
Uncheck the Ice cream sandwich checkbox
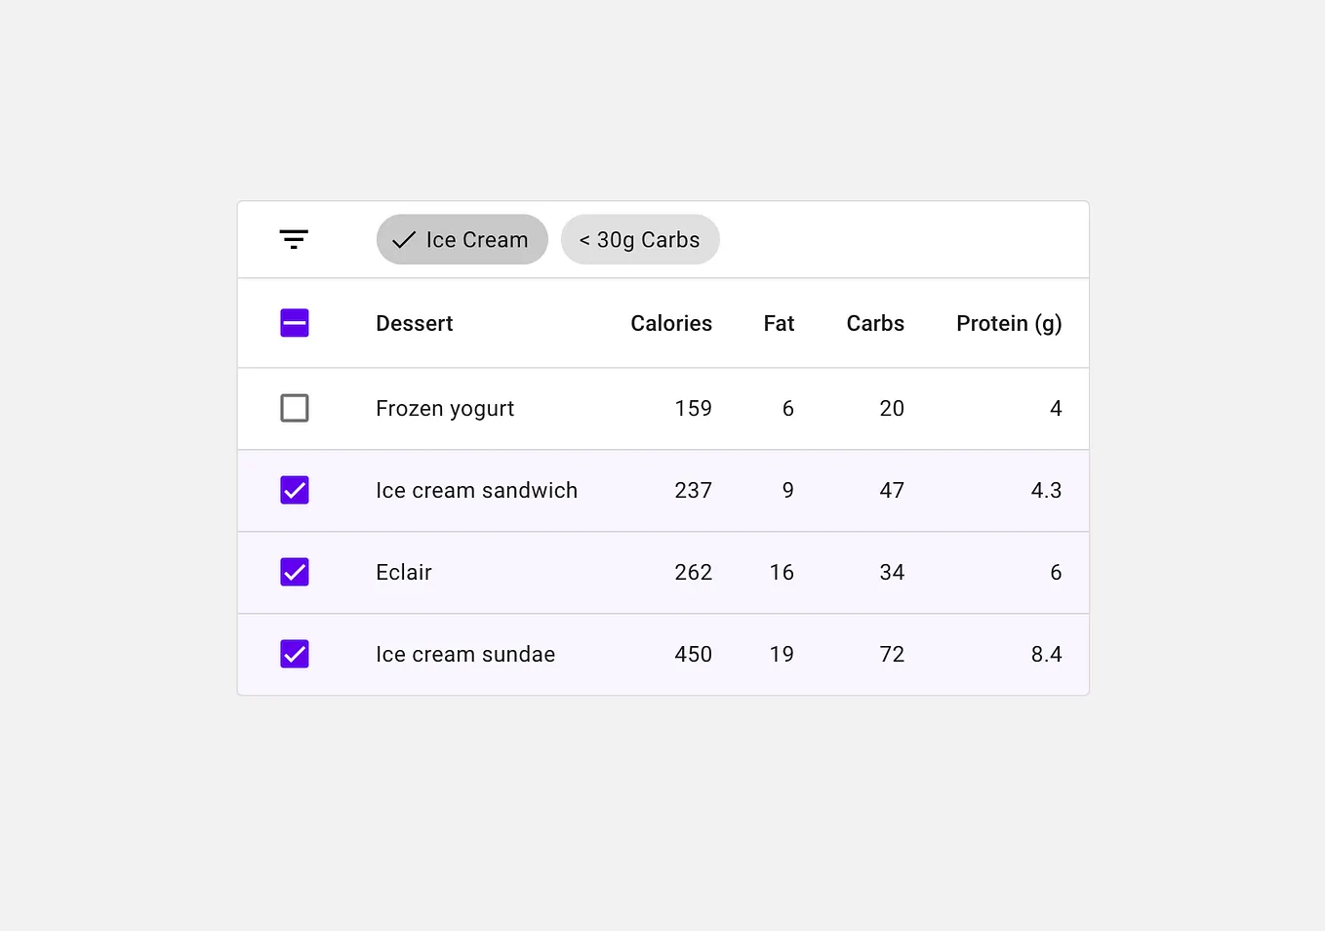(295, 490)
